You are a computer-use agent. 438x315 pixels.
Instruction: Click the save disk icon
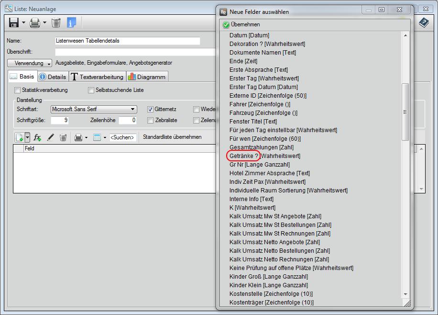click(x=13, y=22)
